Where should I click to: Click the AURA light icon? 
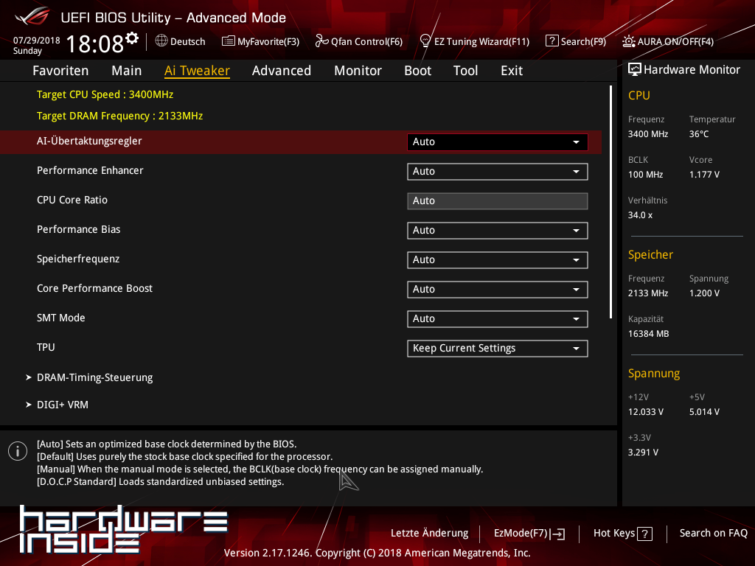coord(628,41)
